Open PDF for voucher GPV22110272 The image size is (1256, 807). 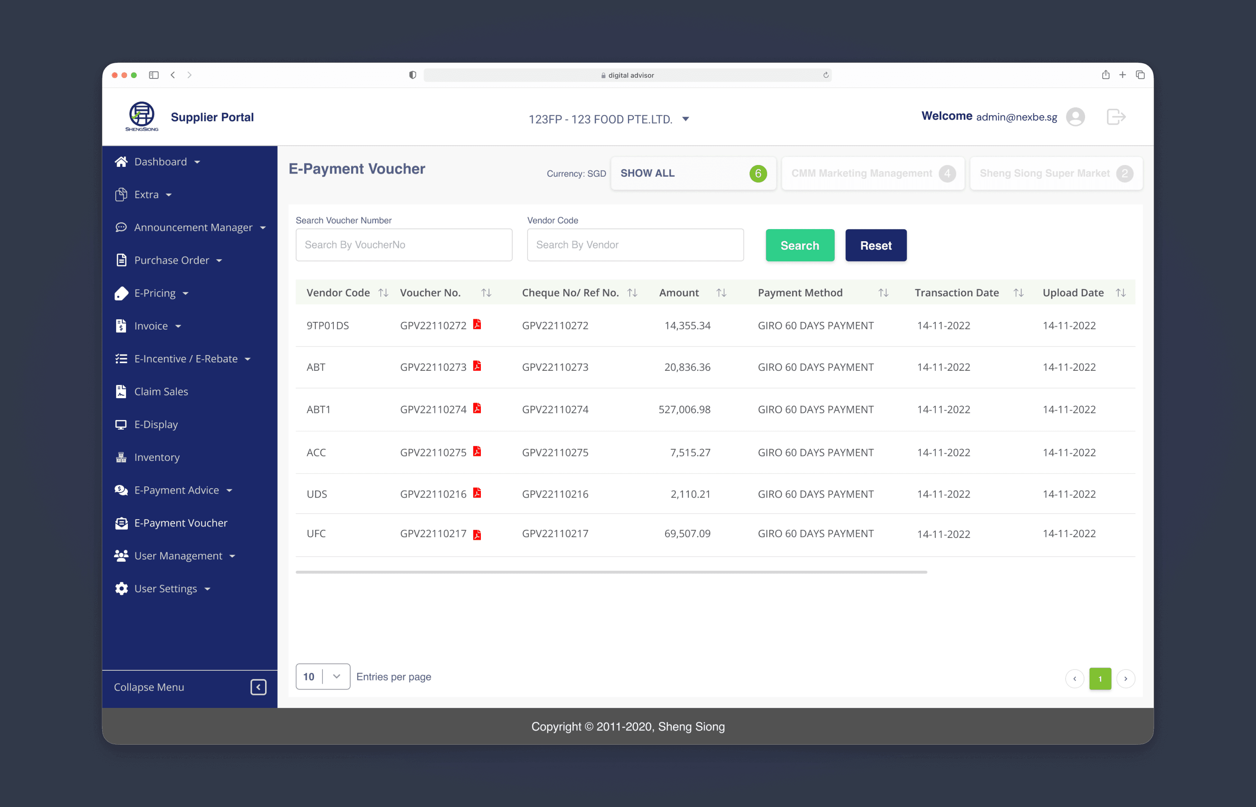point(476,325)
